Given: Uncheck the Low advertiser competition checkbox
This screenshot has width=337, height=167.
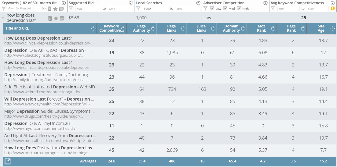Looking at the screenshot, I should point(212,8).
